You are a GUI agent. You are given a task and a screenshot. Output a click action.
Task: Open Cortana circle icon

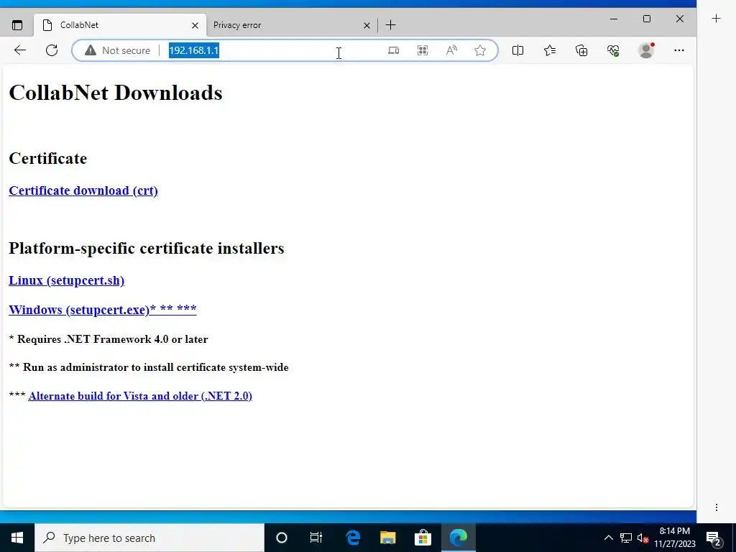click(282, 538)
